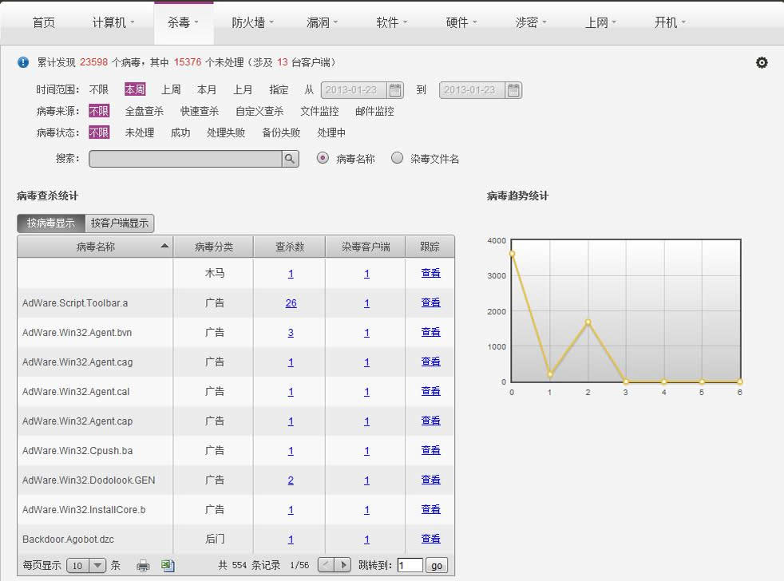784x581 pixels.
Task: Filter virus source by 文件监控
Action: pos(319,111)
